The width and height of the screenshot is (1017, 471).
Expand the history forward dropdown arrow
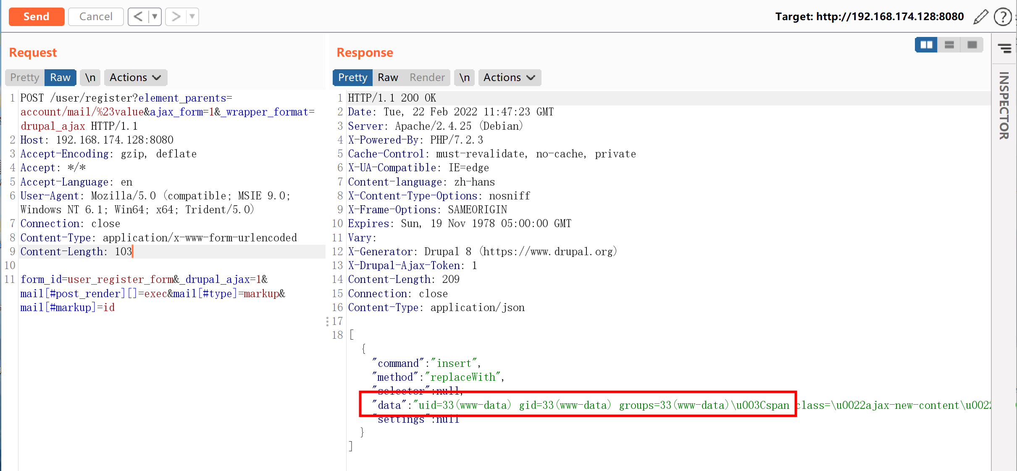[x=192, y=17]
